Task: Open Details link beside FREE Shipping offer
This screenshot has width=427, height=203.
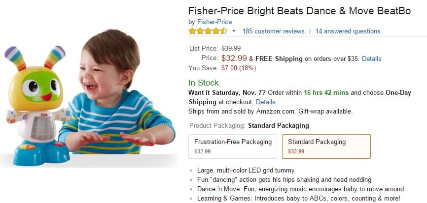Action: tap(371, 58)
